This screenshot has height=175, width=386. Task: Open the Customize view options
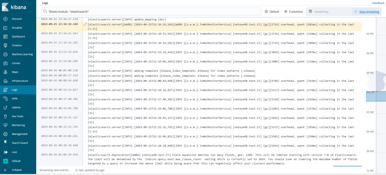pyautogui.click(x=293, y=12)
